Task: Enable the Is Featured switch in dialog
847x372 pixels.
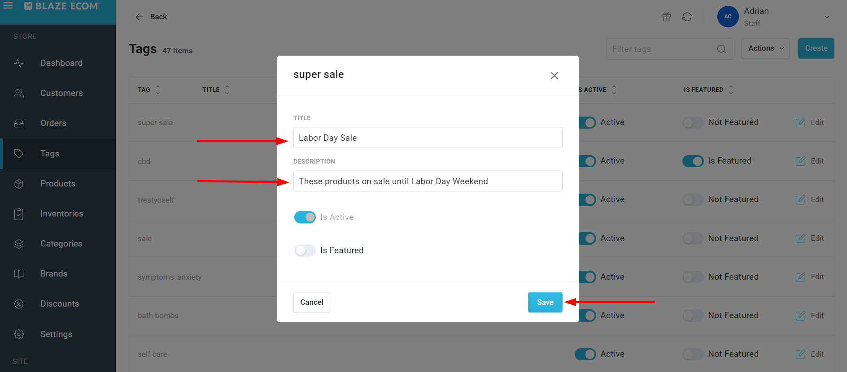Action: 305,250
